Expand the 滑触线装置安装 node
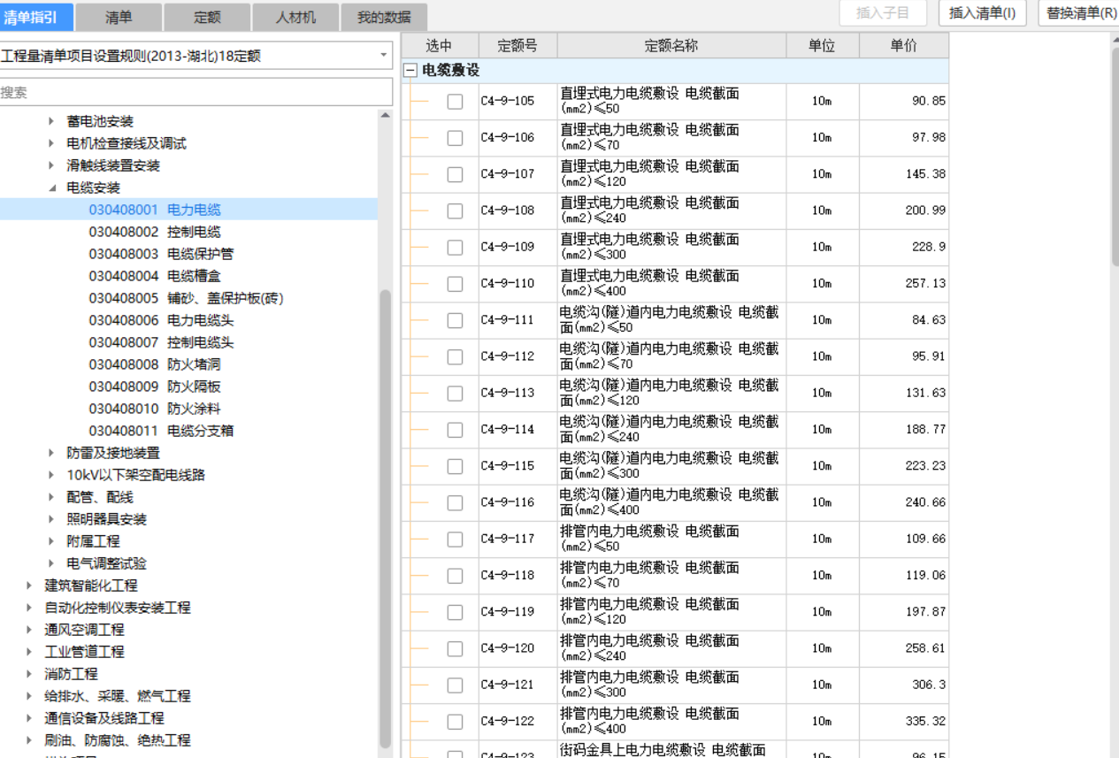This screenshot has height=758, width=1119. coord(51,166)
